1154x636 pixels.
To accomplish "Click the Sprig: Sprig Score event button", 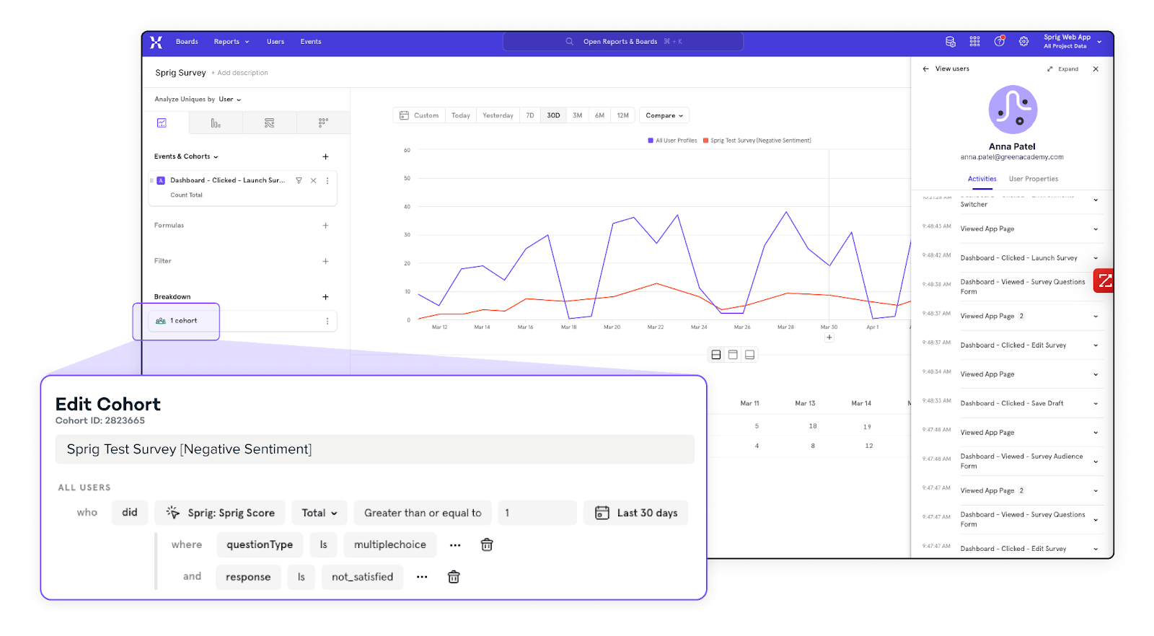I will pos(220,513).
